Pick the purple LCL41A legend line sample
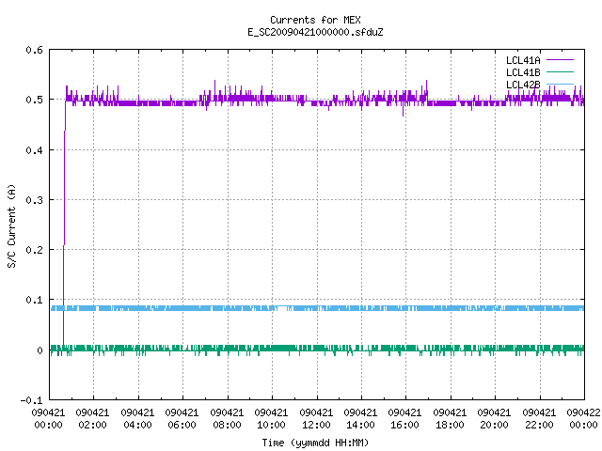602x451 pixels. pos(560,60)
